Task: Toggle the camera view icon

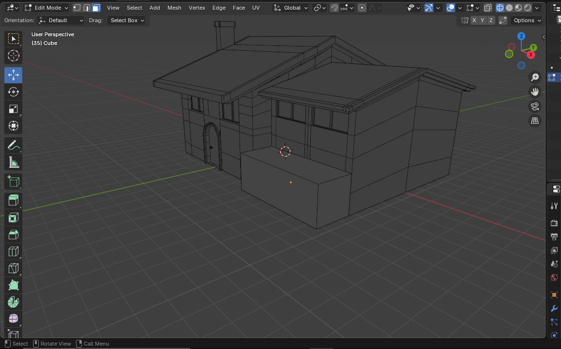Action: tap(535, 106)
